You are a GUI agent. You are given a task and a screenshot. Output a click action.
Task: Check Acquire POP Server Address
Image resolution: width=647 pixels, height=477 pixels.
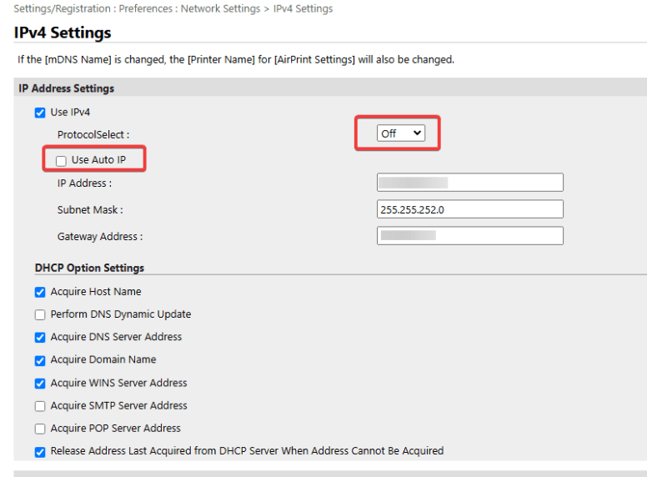pyautogui.click(x=40, y=429)
